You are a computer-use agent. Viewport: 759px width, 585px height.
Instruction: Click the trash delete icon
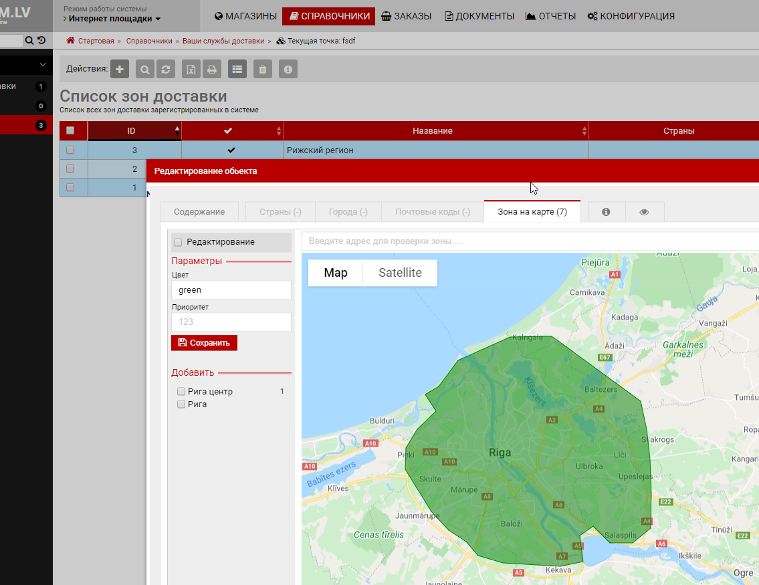(x=263, y=69)
